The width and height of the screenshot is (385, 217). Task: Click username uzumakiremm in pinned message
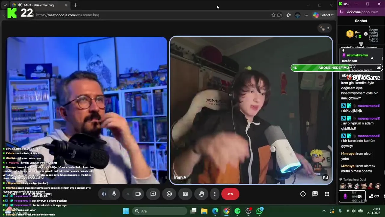(357, 55)
